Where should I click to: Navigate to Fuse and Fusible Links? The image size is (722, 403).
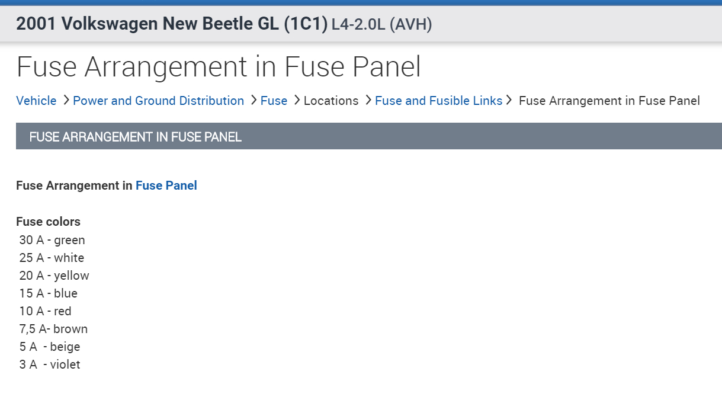[x=438, y=101]
